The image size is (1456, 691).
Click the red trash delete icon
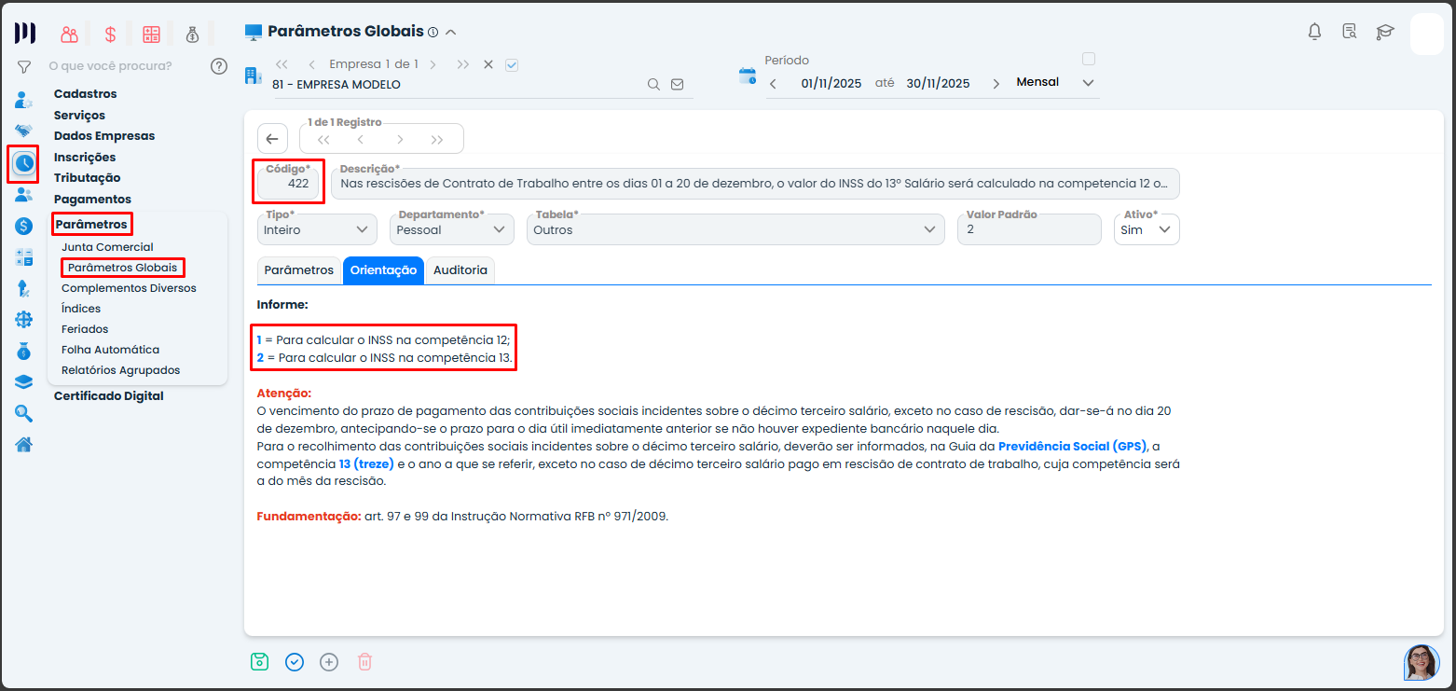coord(364,662)
